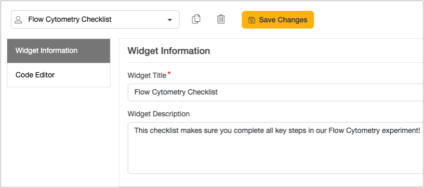Click the Save Changes button
The height and width of the screenshot is (188, 424).
(277, 20)
